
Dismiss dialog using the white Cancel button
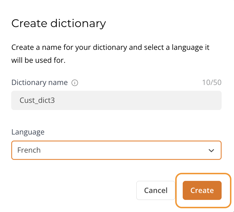click(156, 190)
